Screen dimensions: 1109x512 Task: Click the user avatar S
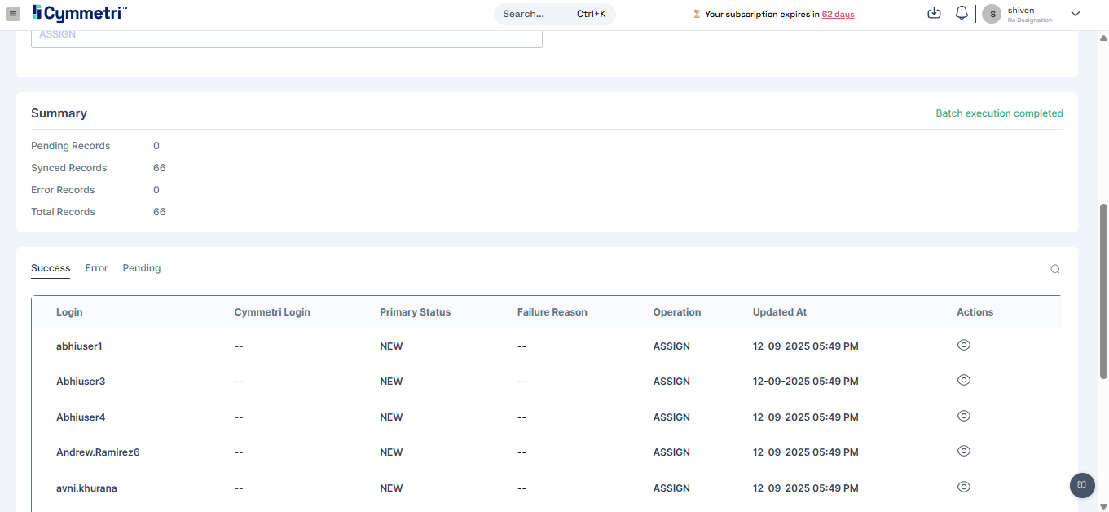coord(992,14)
